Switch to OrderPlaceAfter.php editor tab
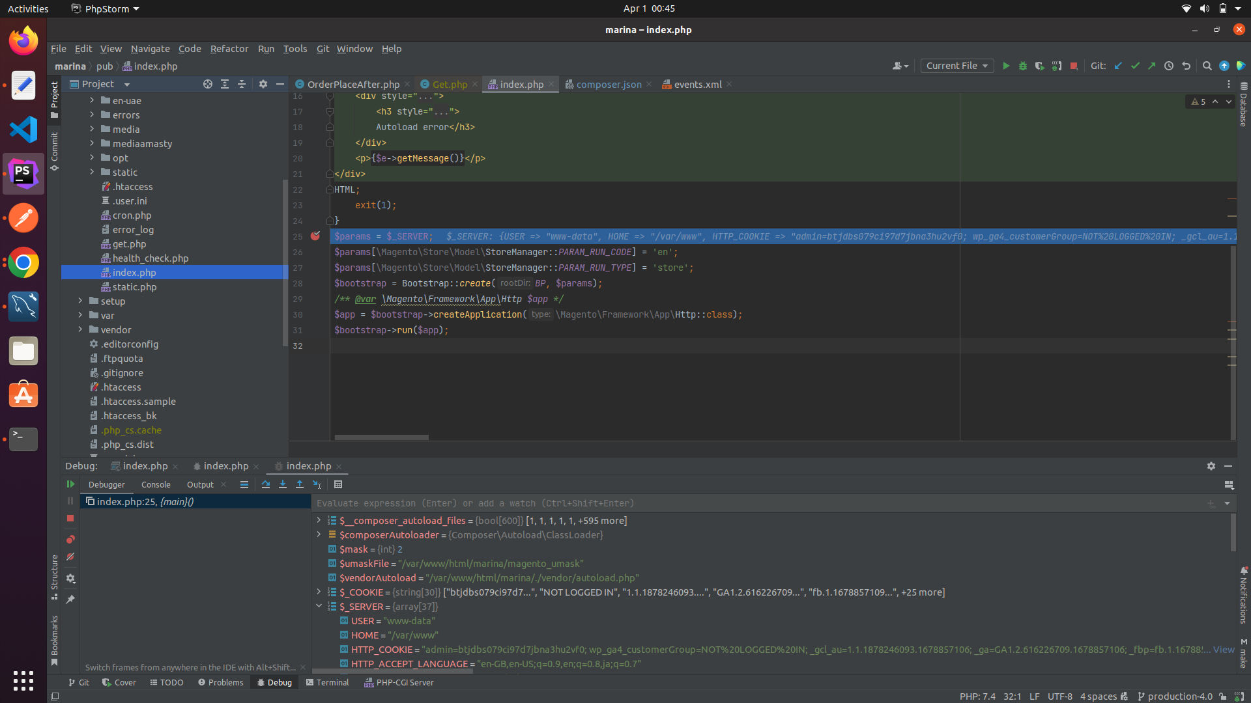This screenshot has width=1251, height=703. click(353, 85)
